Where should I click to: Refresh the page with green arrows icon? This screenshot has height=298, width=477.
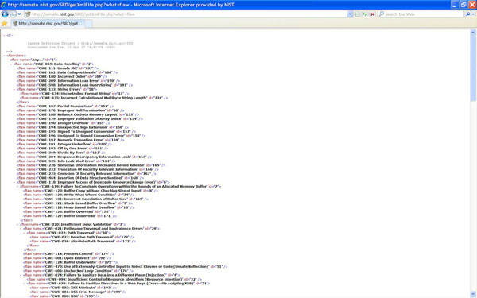coord(365,14)
